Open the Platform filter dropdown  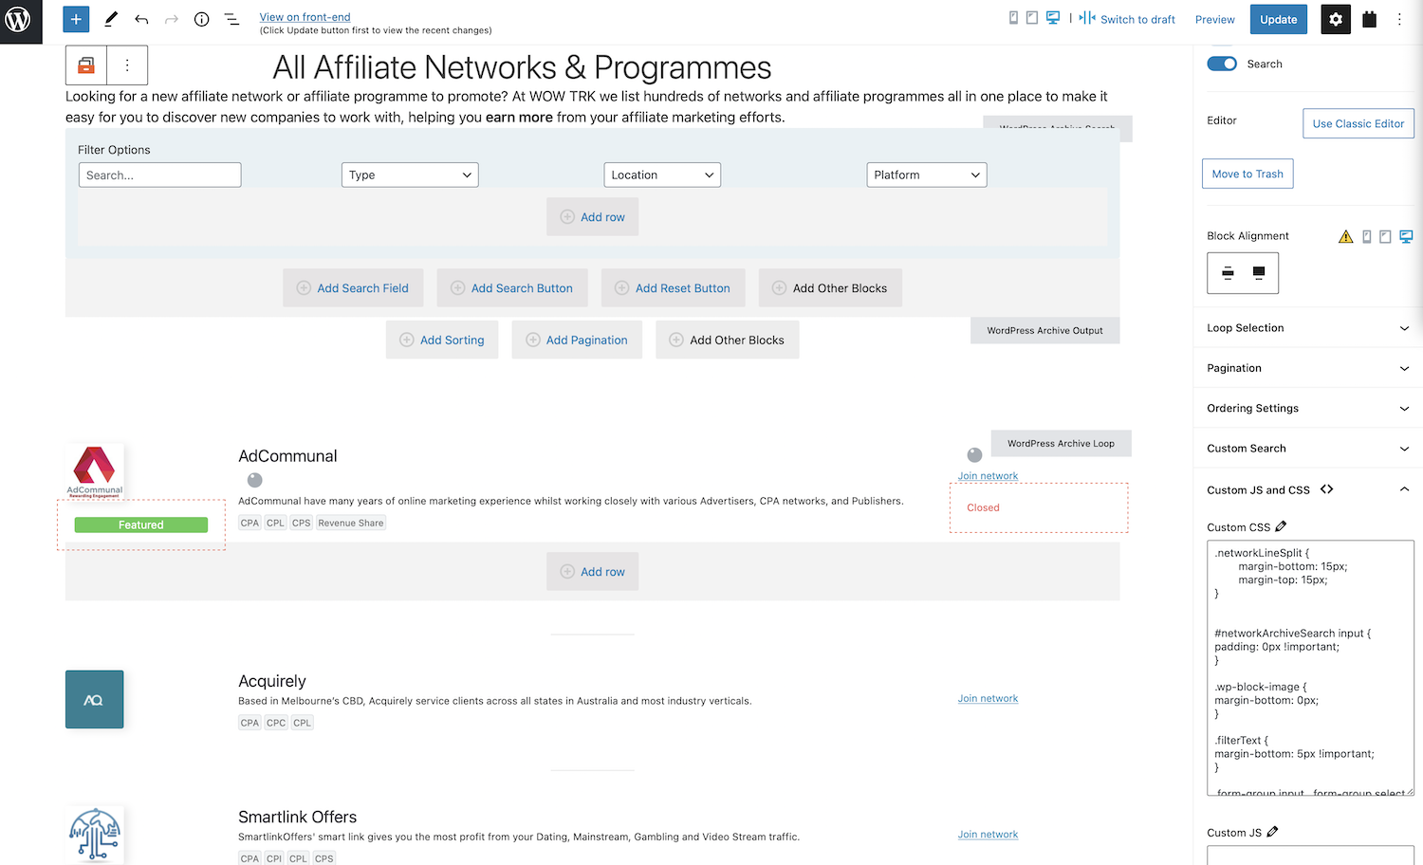tap(927, 175)
